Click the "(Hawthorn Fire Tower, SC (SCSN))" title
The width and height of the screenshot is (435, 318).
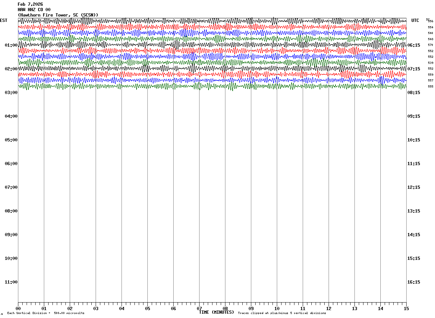[x=58, y=15]
